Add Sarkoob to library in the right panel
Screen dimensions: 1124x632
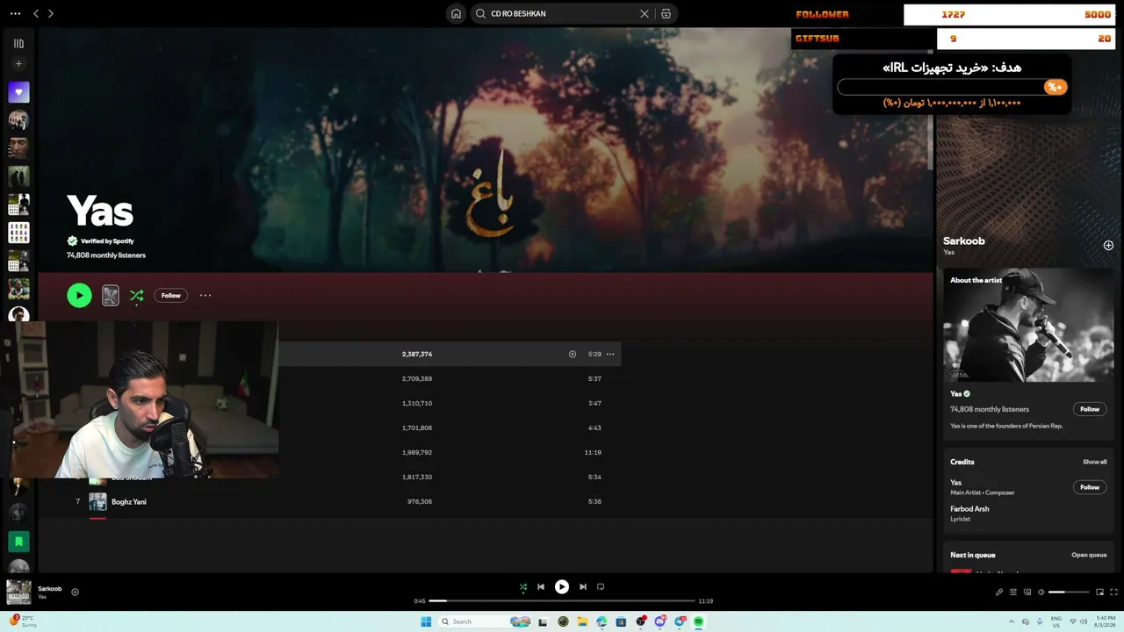pyautogui.click(x=1108, y=246)
